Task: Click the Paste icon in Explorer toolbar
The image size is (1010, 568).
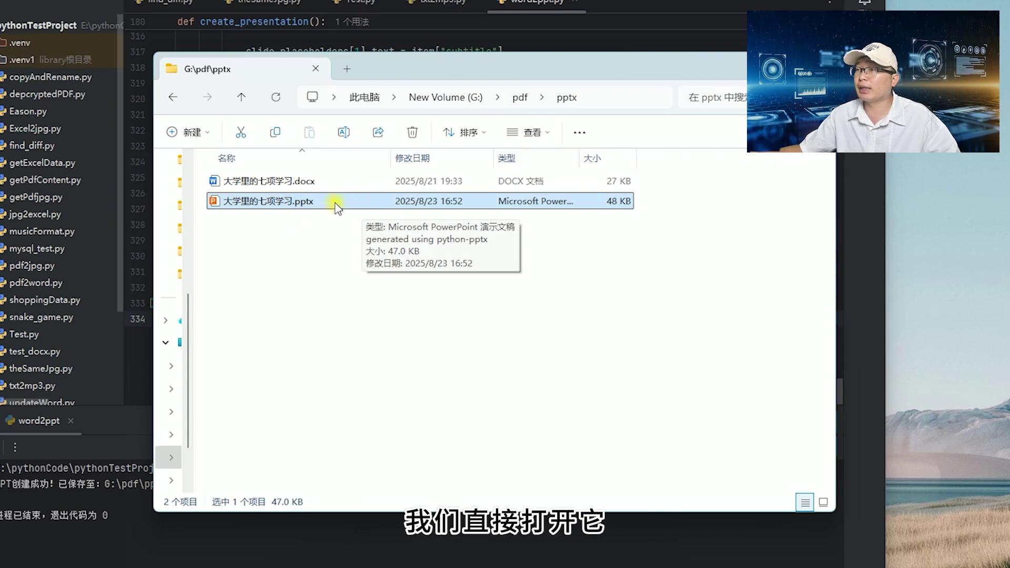Action: [x=309, y=132]
